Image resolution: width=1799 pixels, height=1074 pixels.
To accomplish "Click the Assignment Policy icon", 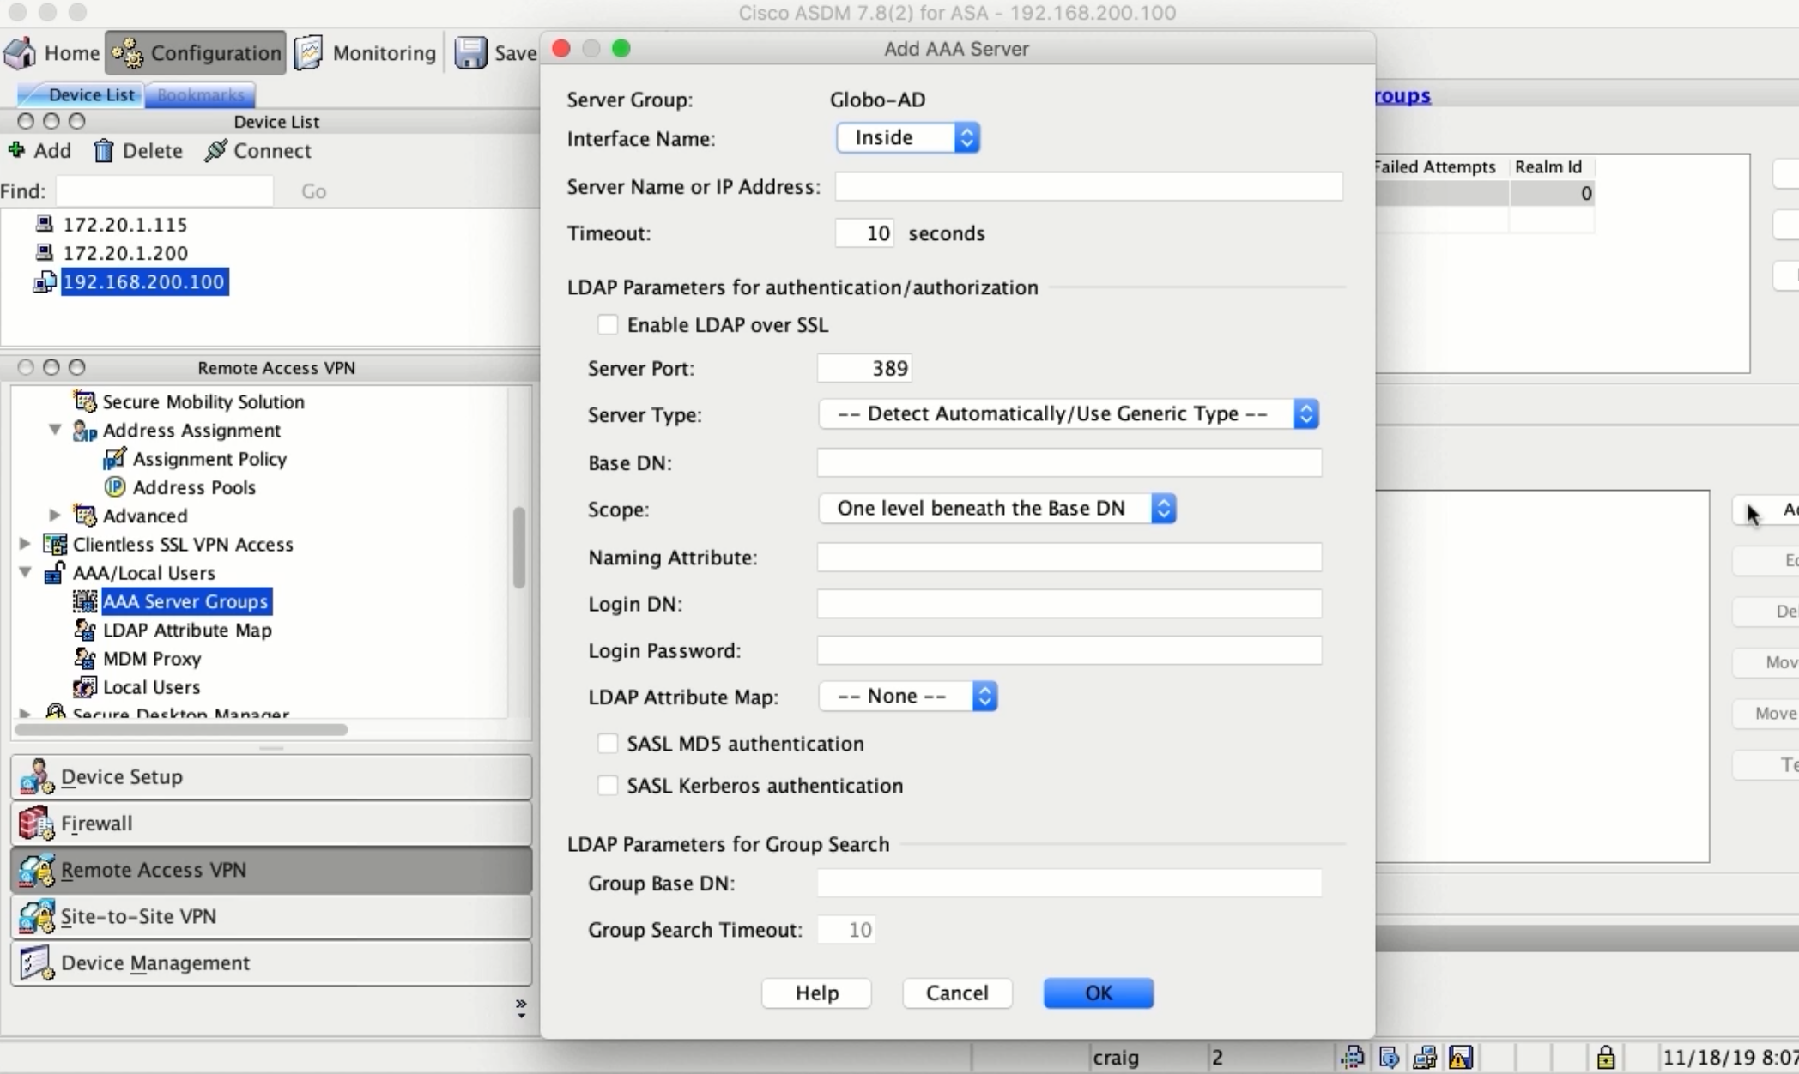I will coord(114,459).
